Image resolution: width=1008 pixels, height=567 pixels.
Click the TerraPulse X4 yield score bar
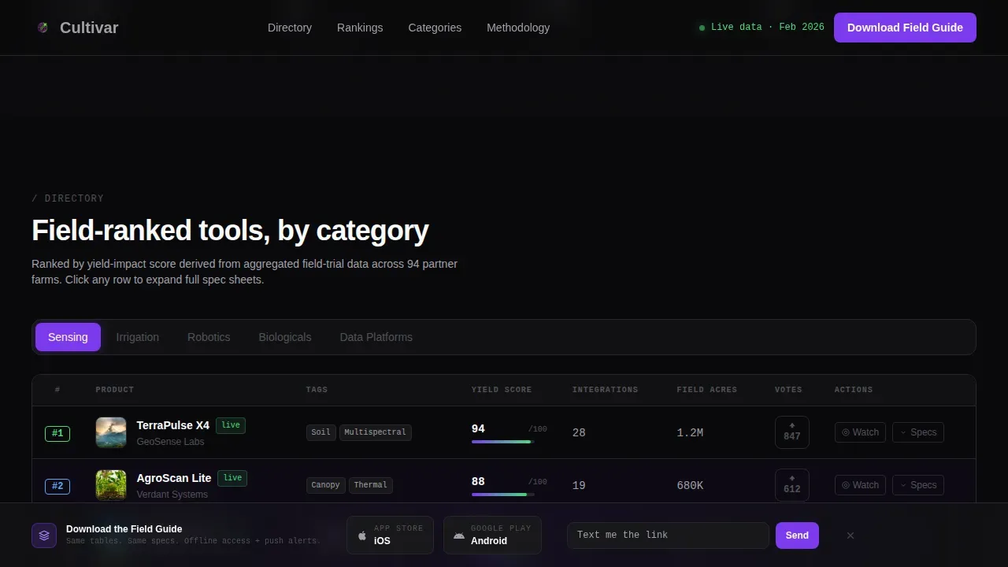point(503,442)
